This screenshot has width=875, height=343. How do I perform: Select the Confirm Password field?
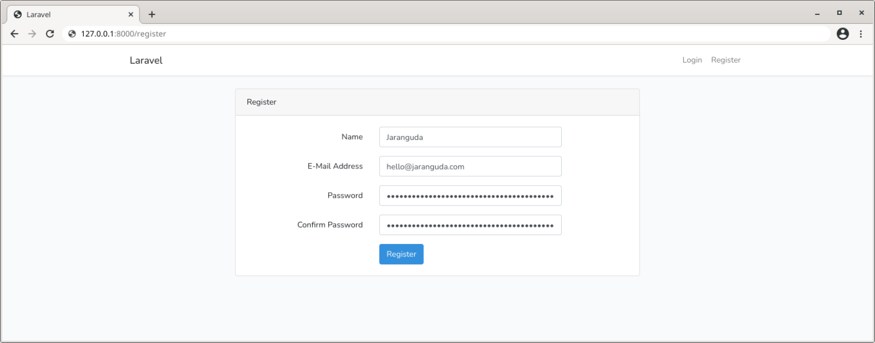470,225
